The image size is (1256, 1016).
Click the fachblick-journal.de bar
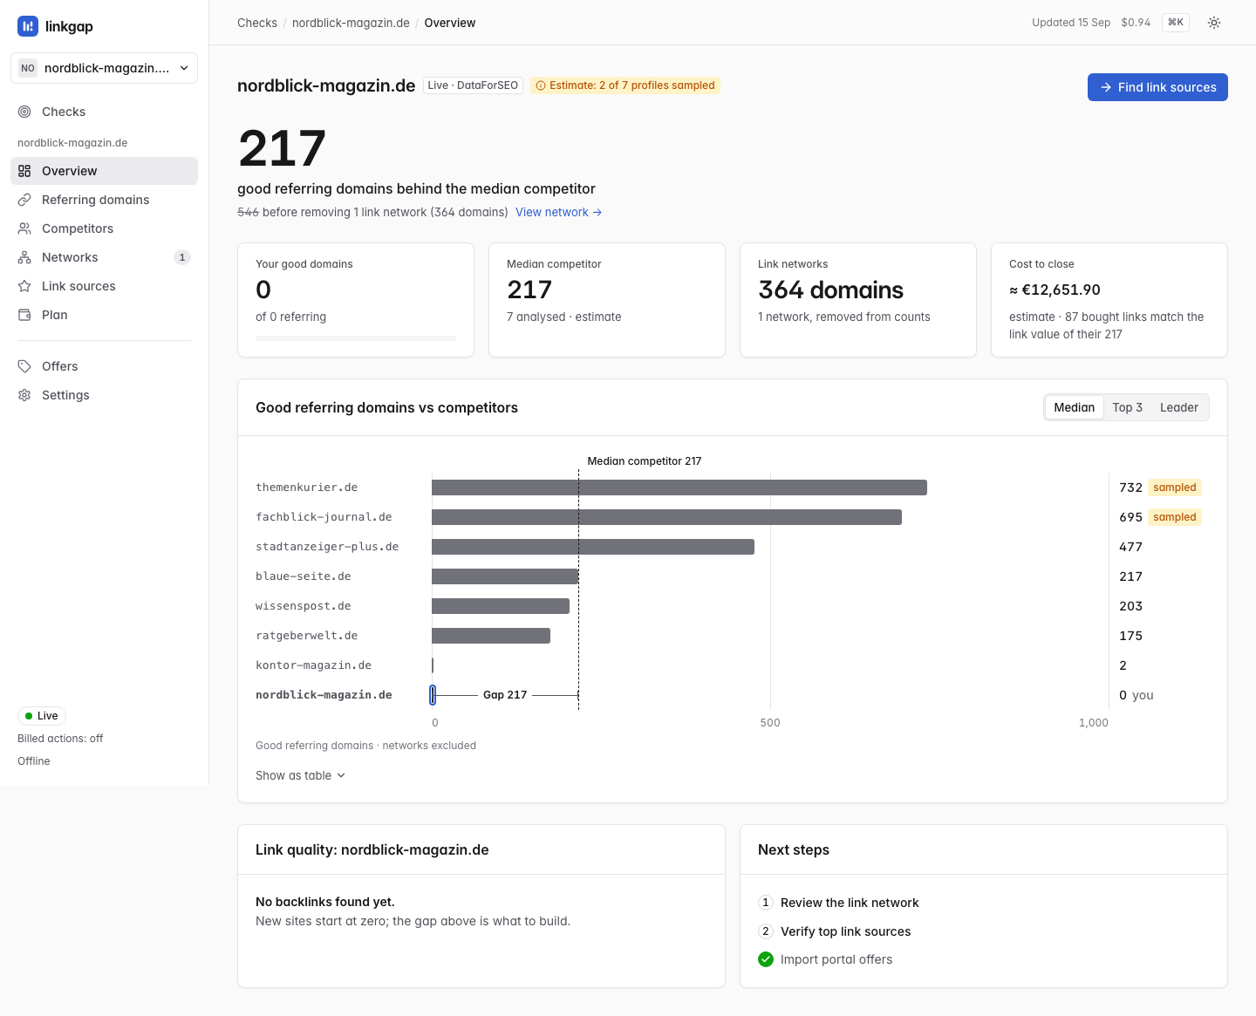(666, 517)
